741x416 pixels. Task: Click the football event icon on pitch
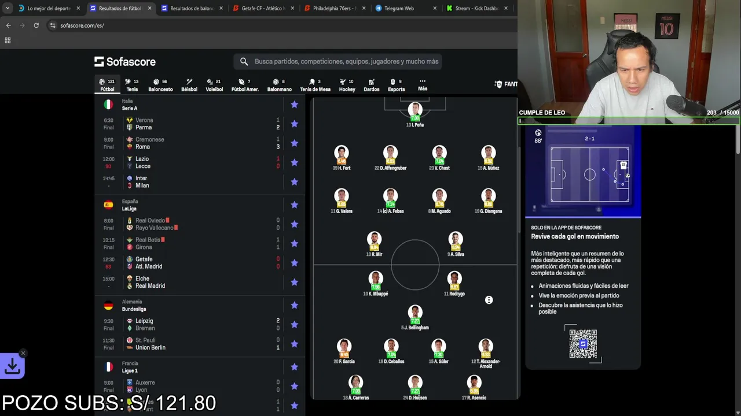489,300
